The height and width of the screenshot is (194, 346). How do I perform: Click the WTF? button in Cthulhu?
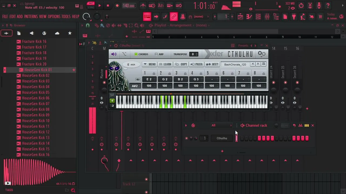tap(212, 64)
